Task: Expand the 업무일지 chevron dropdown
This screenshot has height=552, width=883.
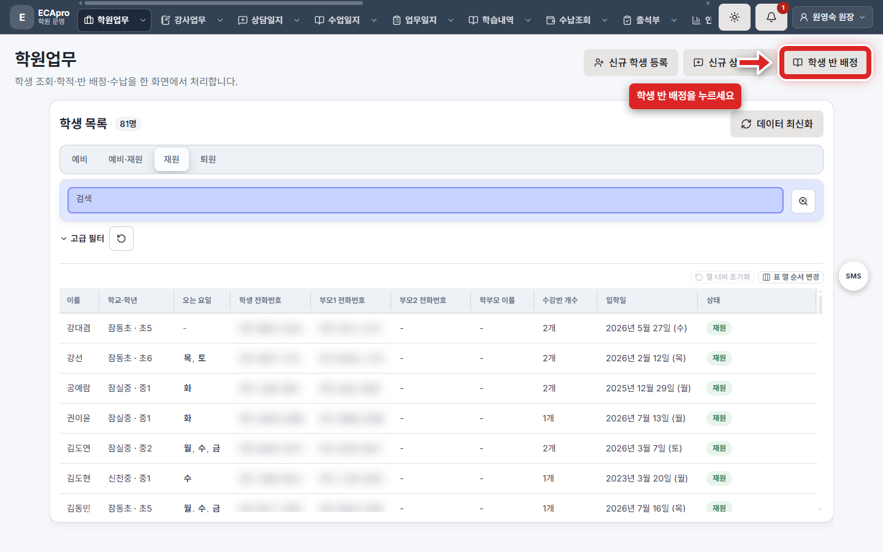Action: (451, 20)
